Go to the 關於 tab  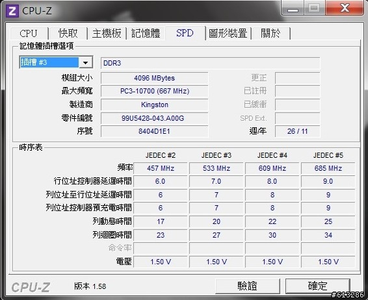pyautogui.click(x=270, y=34)
